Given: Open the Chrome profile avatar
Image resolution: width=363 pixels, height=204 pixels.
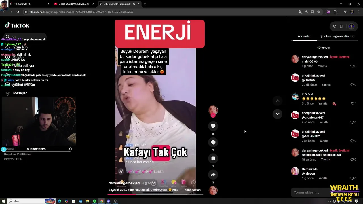Looking at the screenshot, I should coord(352,12).
